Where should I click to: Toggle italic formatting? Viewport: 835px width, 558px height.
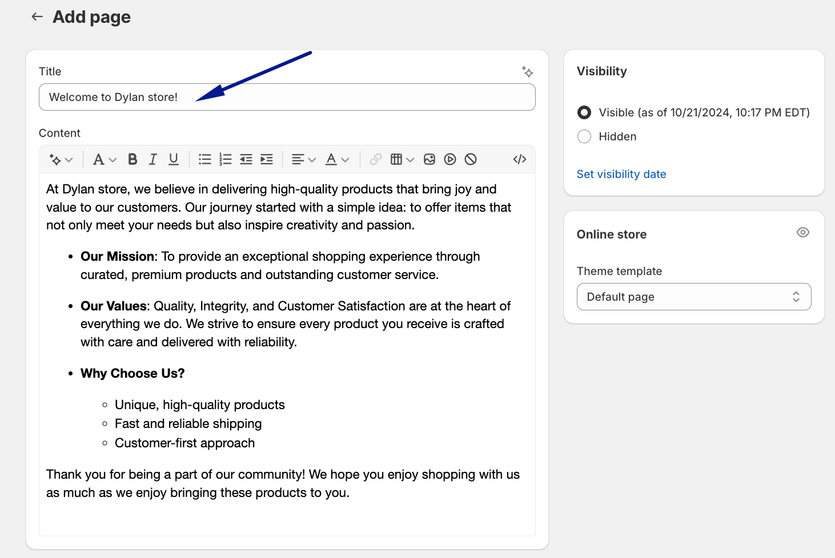coord(152,160)
